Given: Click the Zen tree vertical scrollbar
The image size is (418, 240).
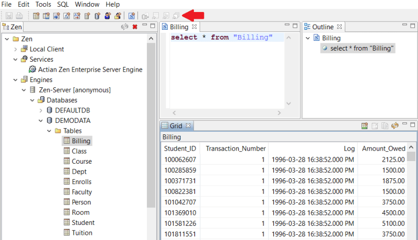Looking at the screenshot, I should pos(151,125).
